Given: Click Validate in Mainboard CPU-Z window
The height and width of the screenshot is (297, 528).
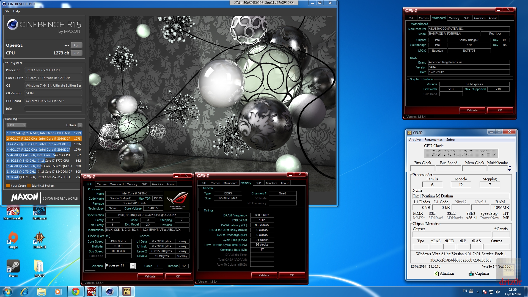Looking at the screenshot, I should coord(472,110).
